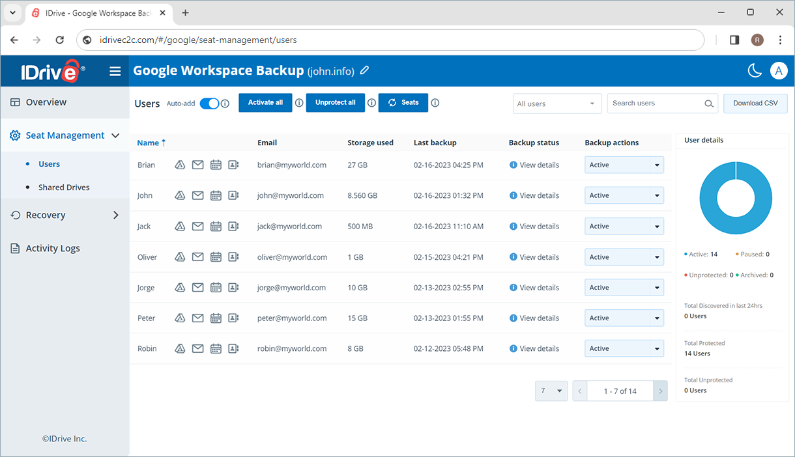Select the Google Drive icon in Brian's row
The image size is (795, 457).
coord(180,165)
